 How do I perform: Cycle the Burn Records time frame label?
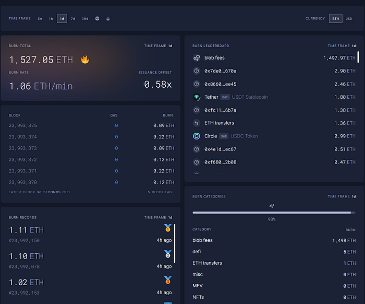click(x=158, y=217)
